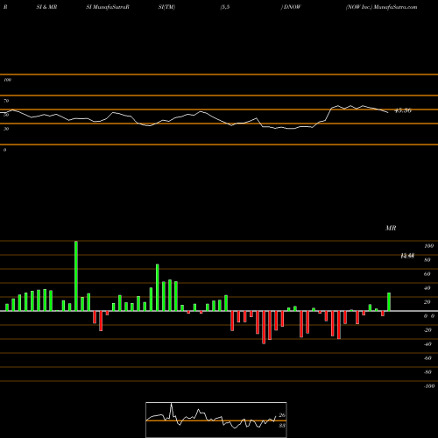Image resolution: width=438 pixels, height=438 pixels.
Task: Click the RSI value label 45.36
Action: [x=403, y=110]
